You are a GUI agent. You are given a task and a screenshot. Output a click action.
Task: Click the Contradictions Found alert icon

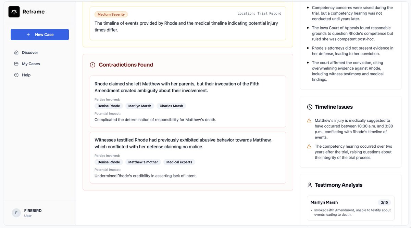[x=92, y=65]
